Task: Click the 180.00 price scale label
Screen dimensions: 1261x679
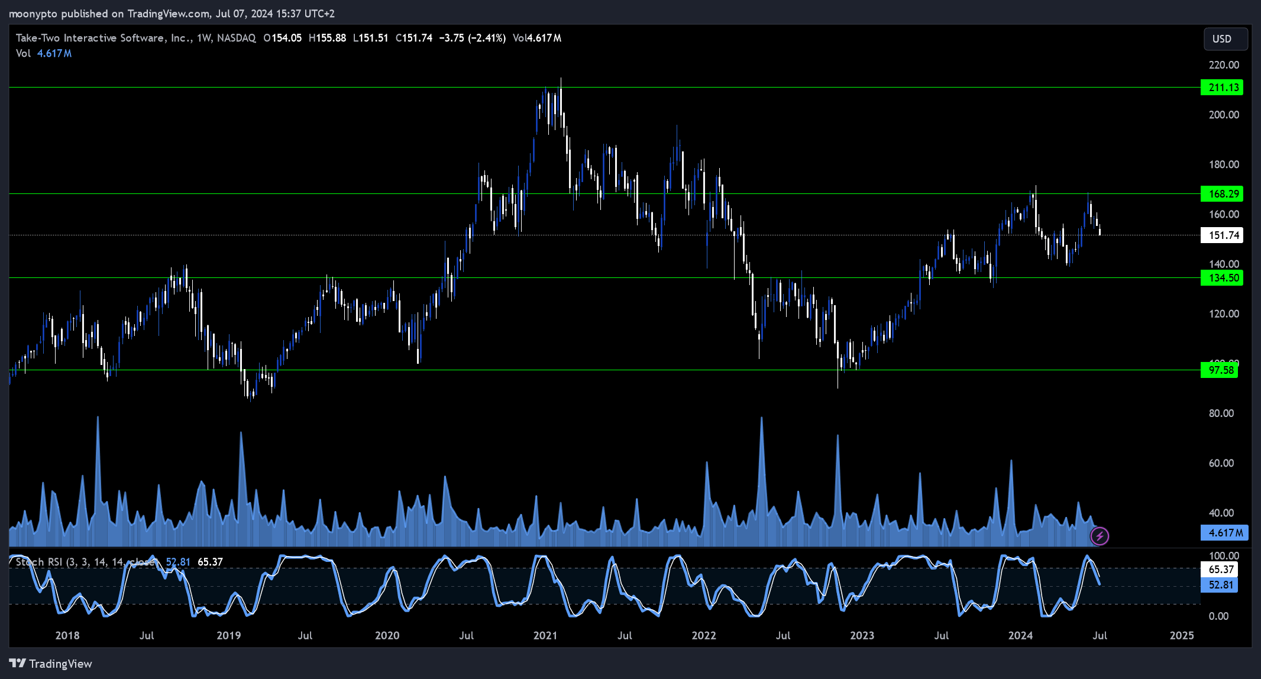Action: [1224, 164]
